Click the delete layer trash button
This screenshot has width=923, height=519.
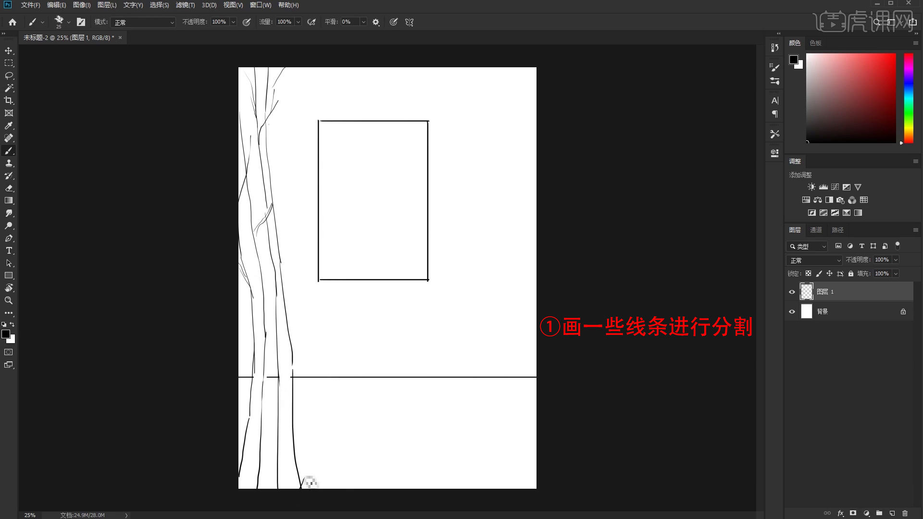[905, 513]
